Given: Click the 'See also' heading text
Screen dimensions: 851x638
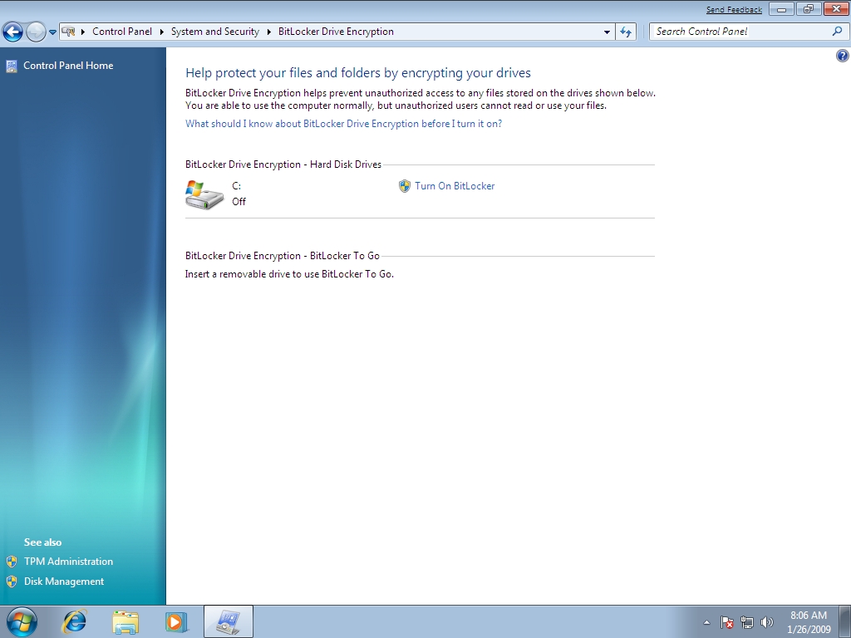Looking at the screenshot, I should tap(43, 542).
